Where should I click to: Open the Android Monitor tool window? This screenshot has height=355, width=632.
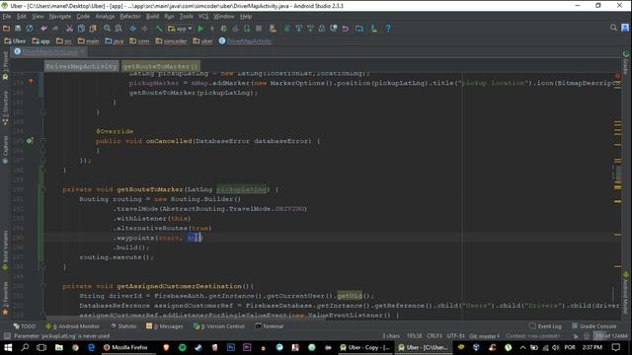(x=72, y=326)
